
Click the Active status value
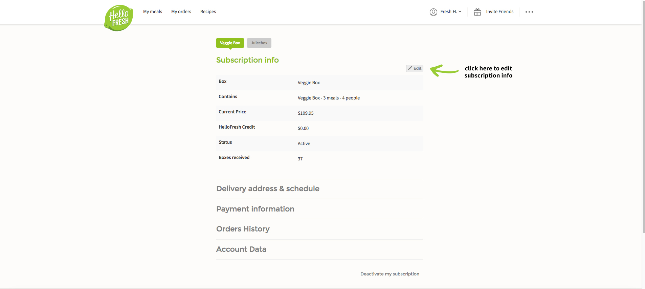tap(304, 143)
